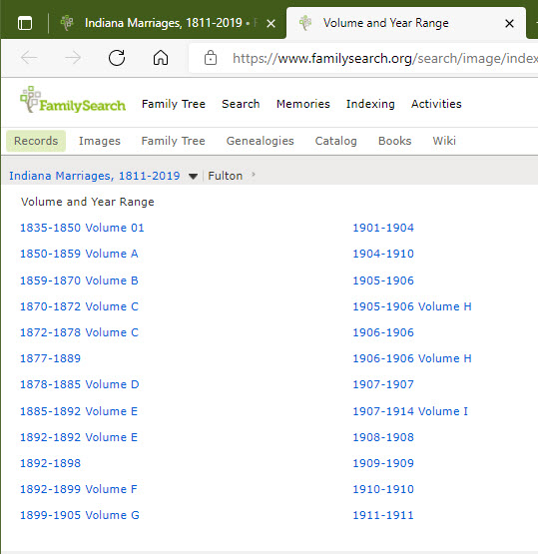Click the forward navigation arrow

coord(73,58)
